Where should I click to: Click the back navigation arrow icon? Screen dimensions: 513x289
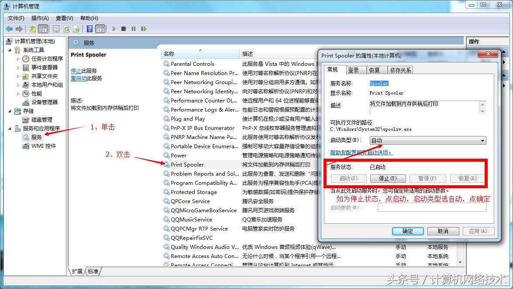pyautogui.click(x=9, y=28)
